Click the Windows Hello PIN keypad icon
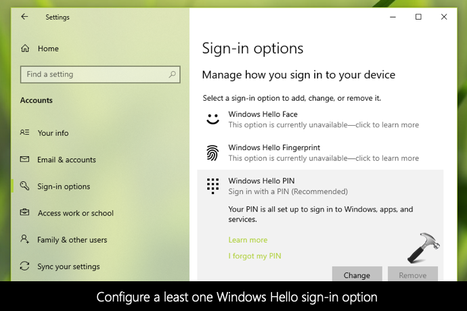The height and width of the screenshot is (311, 467). [213, 186]
